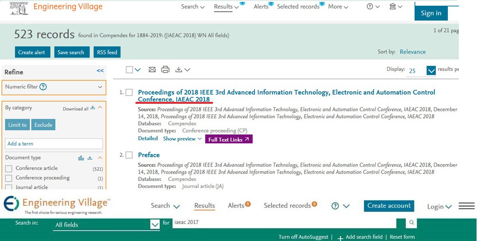The width and height of the screenshot is (478, 241).
Task: Click the search magnifier button
Action: point(411,223)
